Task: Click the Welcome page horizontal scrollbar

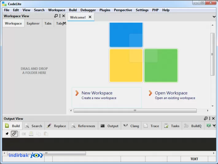Action: pos(135,111)
